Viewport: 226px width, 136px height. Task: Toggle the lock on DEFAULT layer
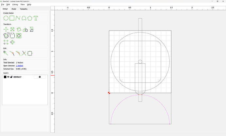point(11,77)
